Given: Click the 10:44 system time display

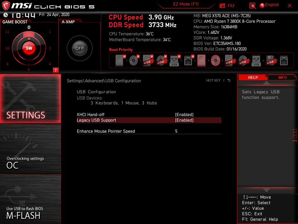Looking at the screenshot, I should click(23, 15).
